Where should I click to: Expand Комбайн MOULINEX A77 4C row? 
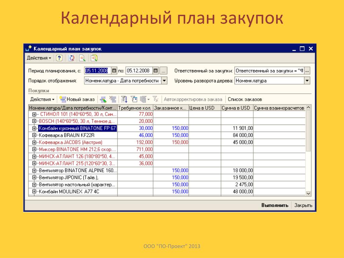point(34,191)
